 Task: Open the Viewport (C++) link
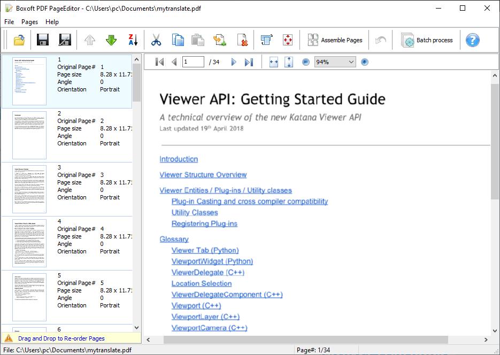coord(196,306)
